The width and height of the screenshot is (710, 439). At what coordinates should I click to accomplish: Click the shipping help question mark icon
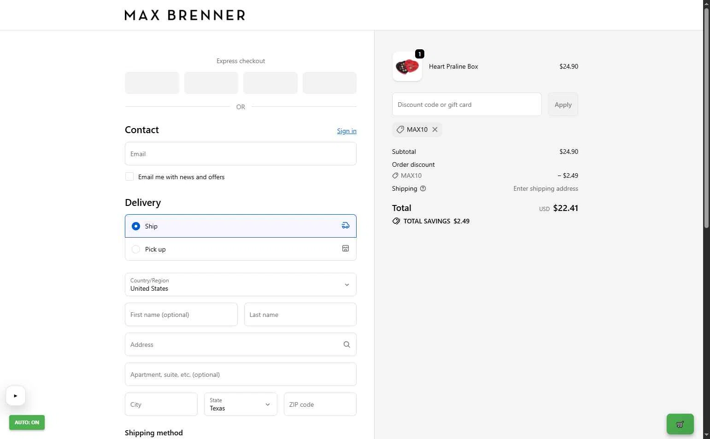[x=423, y=188]
